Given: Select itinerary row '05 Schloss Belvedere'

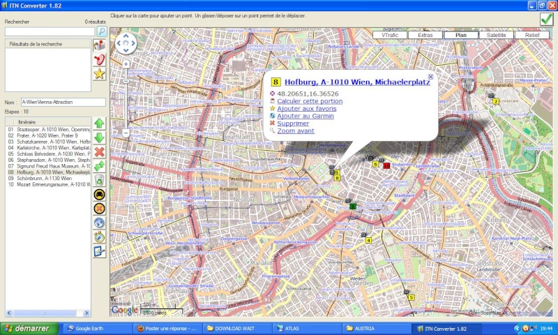Looking at the screenshot, I should 48,154.
